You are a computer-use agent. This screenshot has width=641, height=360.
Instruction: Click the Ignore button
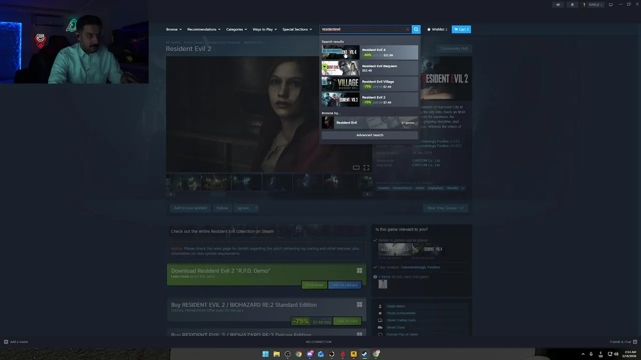click(243, 208)
